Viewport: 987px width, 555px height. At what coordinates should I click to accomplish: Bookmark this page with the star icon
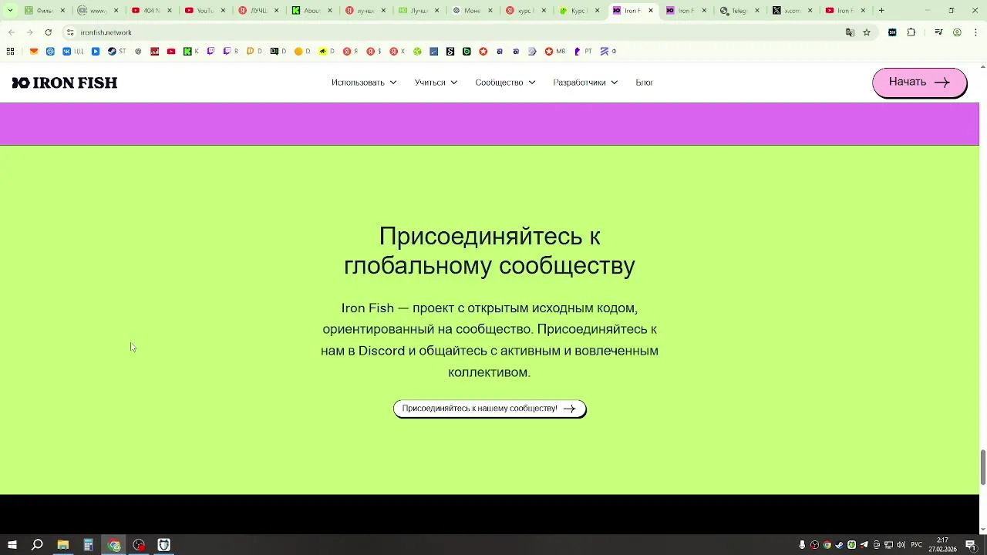(x=867, y=32)
